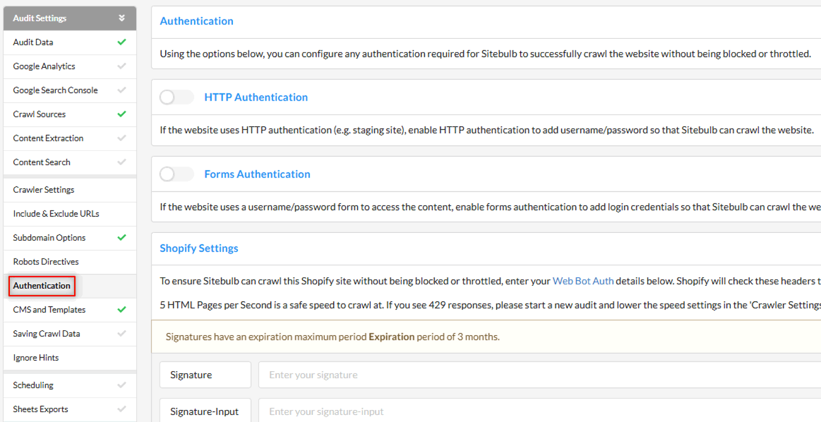Screen dimensions: 821x422
Task: Click the checkmark next to Saving Crawl Data
Action: [121, 333]
